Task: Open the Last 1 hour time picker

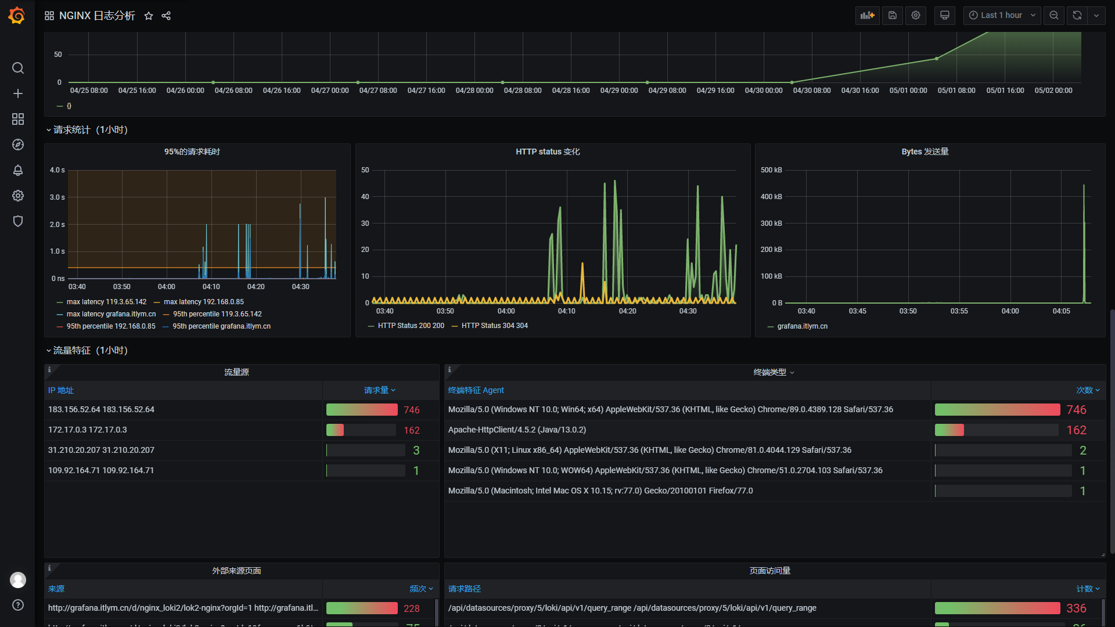Action: click(1001, 15)
